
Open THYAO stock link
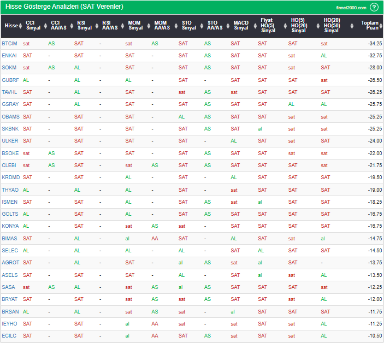(10, 190)
